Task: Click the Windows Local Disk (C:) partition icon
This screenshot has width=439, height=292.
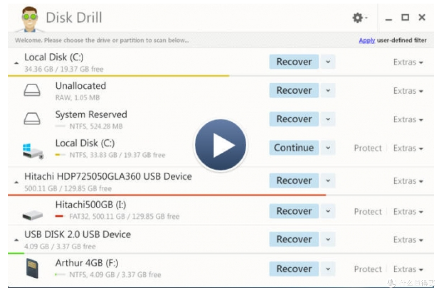Action: point(33,151)
